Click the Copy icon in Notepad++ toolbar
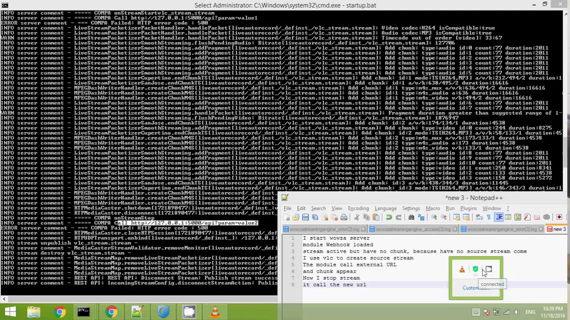Viewport: 570px width, 320px height. [x=366, y=217]
